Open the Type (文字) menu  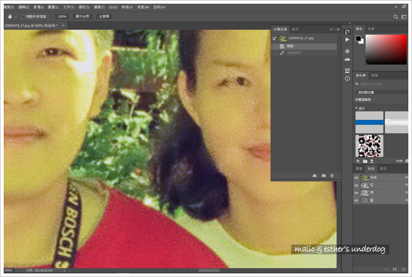tap(69, 7)
